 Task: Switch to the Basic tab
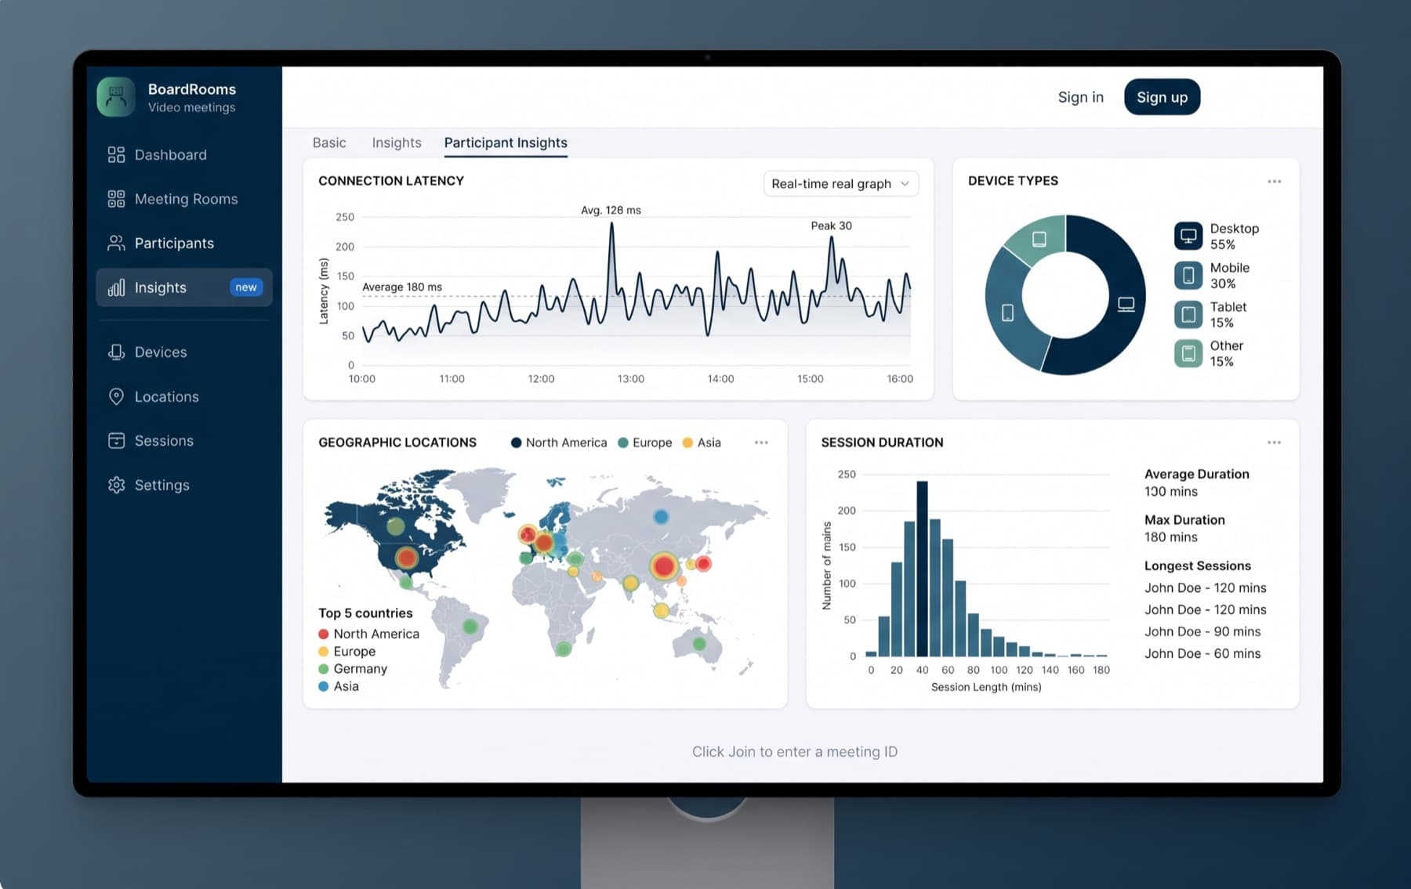pyautogui.click(x=329, y=143)
